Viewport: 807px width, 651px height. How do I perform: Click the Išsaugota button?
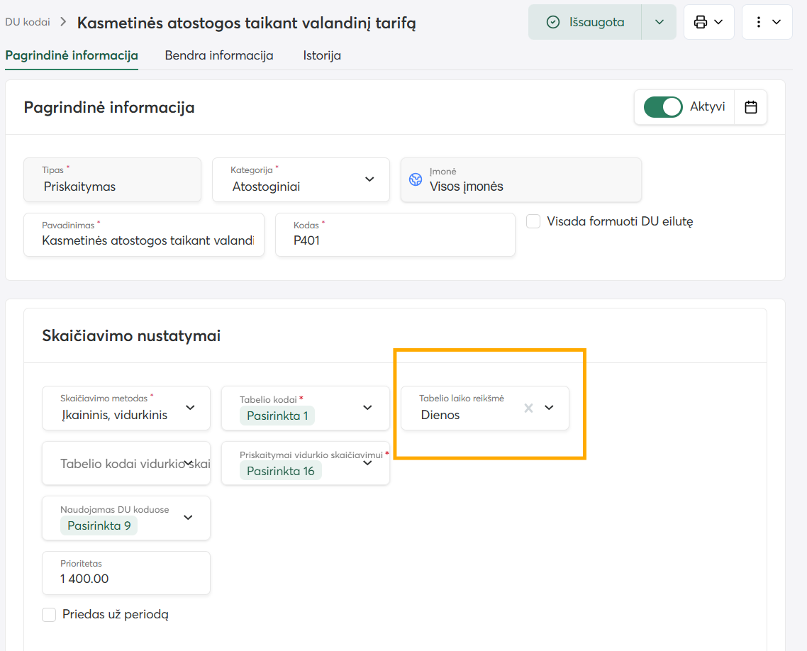click(x=584, y=22)
